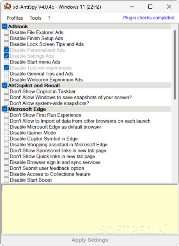The width and height of the screenshot is (179, 246).
Task: Click the Apply Settings button
Action: click(89, 240)
